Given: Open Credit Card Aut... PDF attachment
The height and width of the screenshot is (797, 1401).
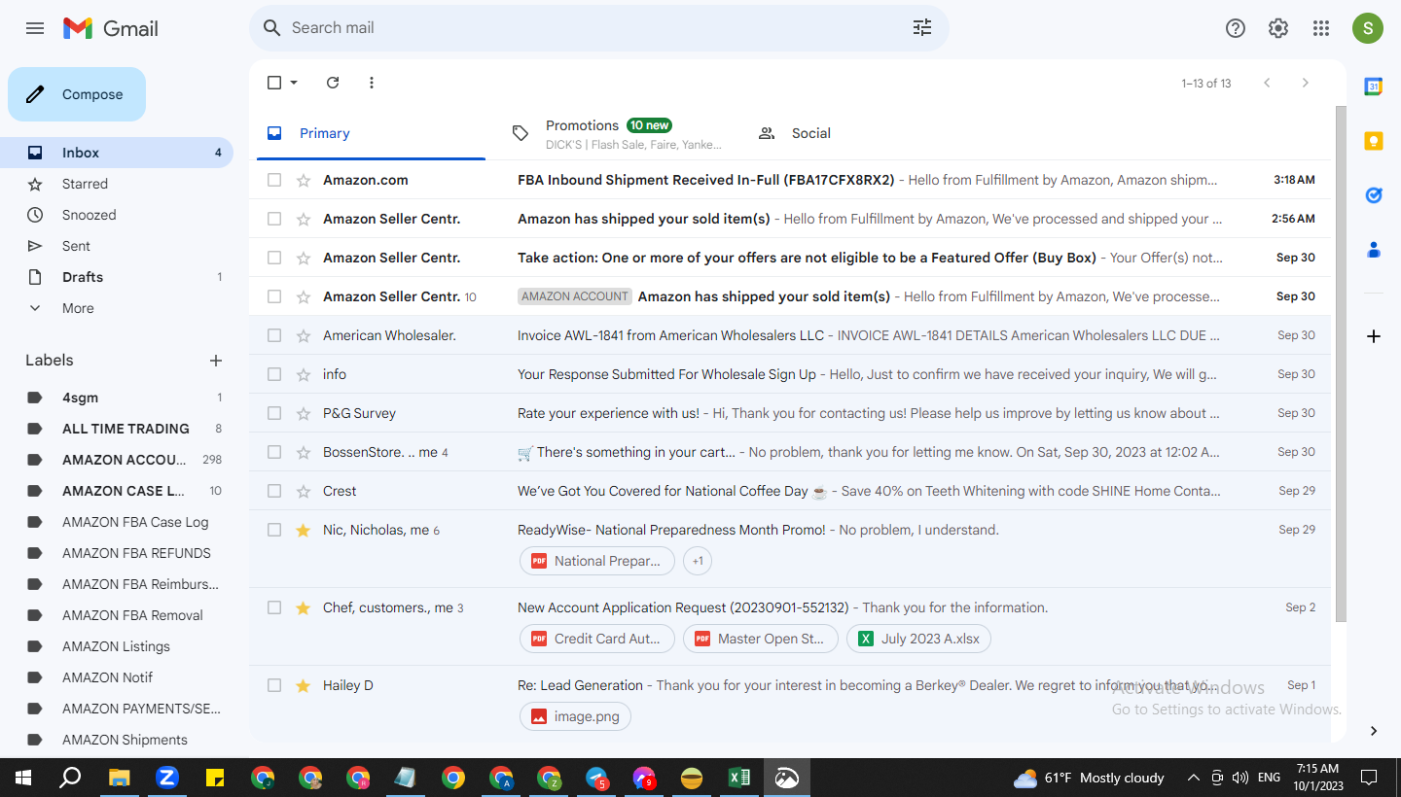Looking at the screenshot, I should [597, 639].
